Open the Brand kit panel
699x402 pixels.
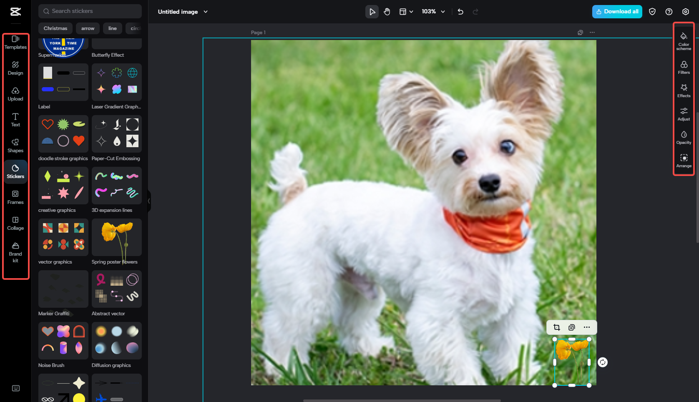click(x=15, y=253)
